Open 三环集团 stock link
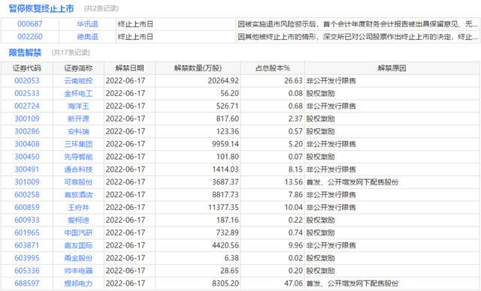 click(x=78, y=144)
